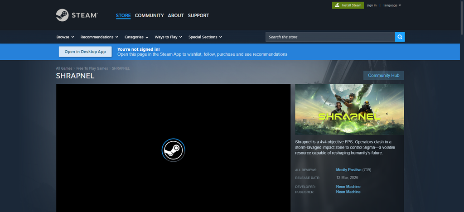This screenshot has height=212, width=464.
Task: Click the Install Steam download icon
Action: (x=337, y=5)
